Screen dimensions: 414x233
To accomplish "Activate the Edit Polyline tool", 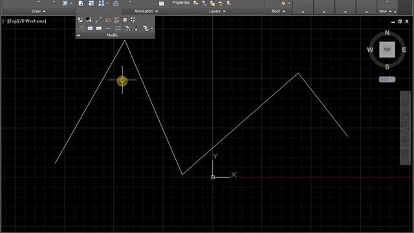I will click(108, 19).
